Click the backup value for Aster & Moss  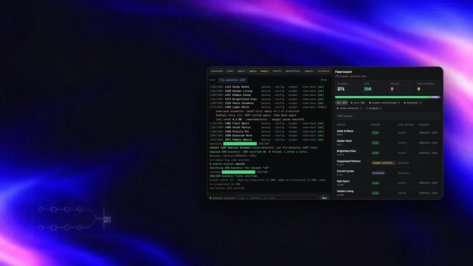(428, 133)
